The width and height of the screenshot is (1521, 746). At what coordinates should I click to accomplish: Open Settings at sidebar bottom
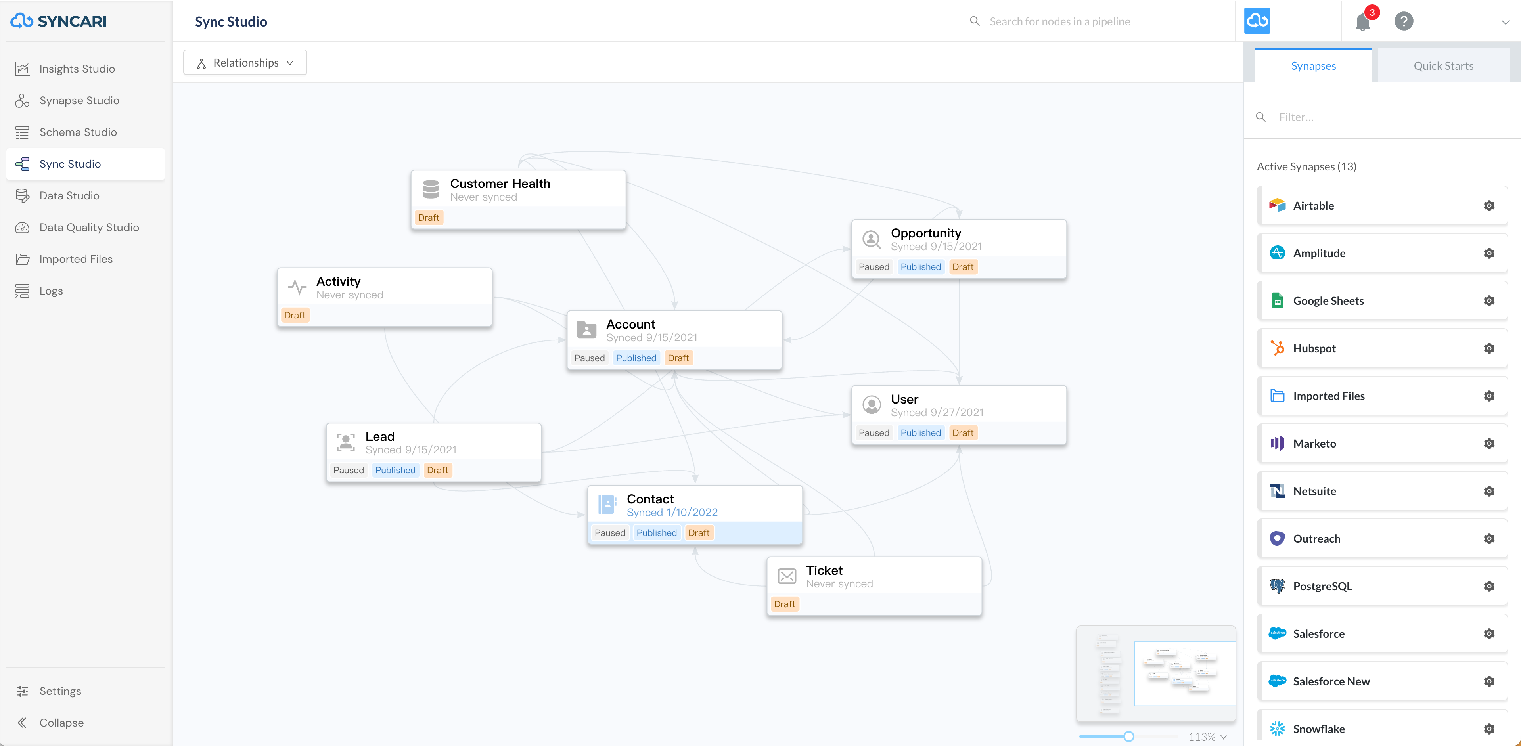tap(85, 691)
